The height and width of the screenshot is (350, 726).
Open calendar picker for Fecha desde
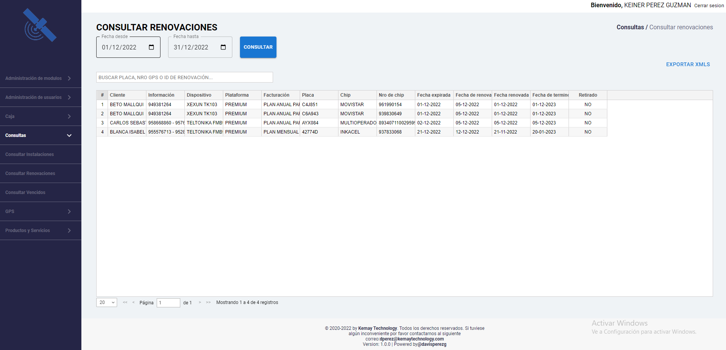(151, 47)
